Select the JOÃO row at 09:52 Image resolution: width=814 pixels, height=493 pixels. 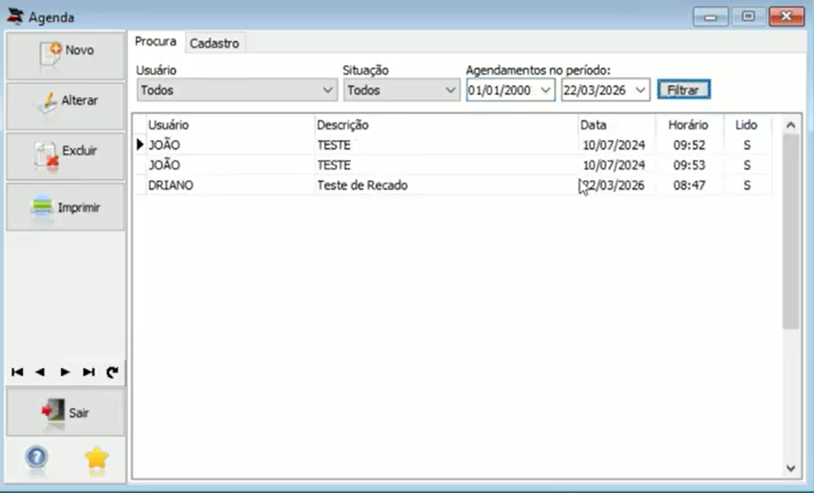pyautogui.click(x=453, y=145)
